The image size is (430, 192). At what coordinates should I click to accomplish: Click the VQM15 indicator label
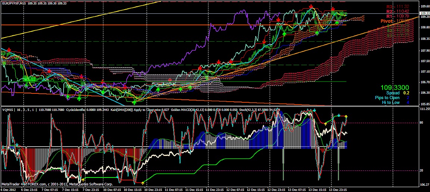(x=8, y=110)
